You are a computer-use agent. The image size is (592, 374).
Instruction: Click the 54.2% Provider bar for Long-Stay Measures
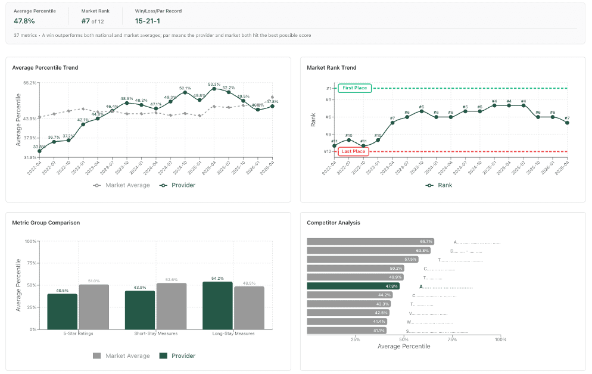[217, 306]
